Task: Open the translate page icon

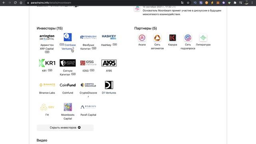Action: (182, 3)
